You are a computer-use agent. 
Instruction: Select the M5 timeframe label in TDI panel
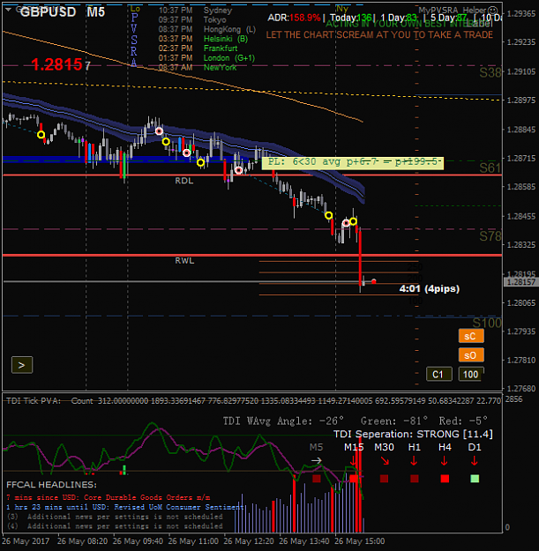click(316, 447)
